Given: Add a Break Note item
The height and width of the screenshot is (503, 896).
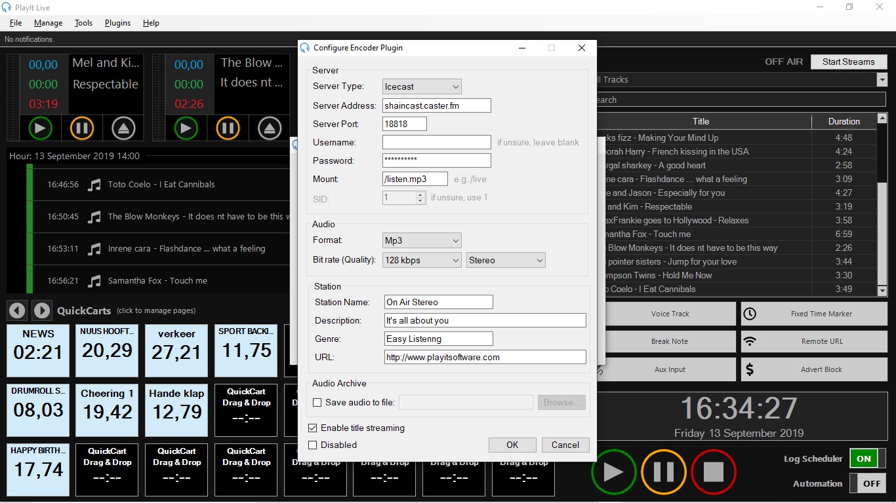Looking at the screenshot, I should pos(670,341).
